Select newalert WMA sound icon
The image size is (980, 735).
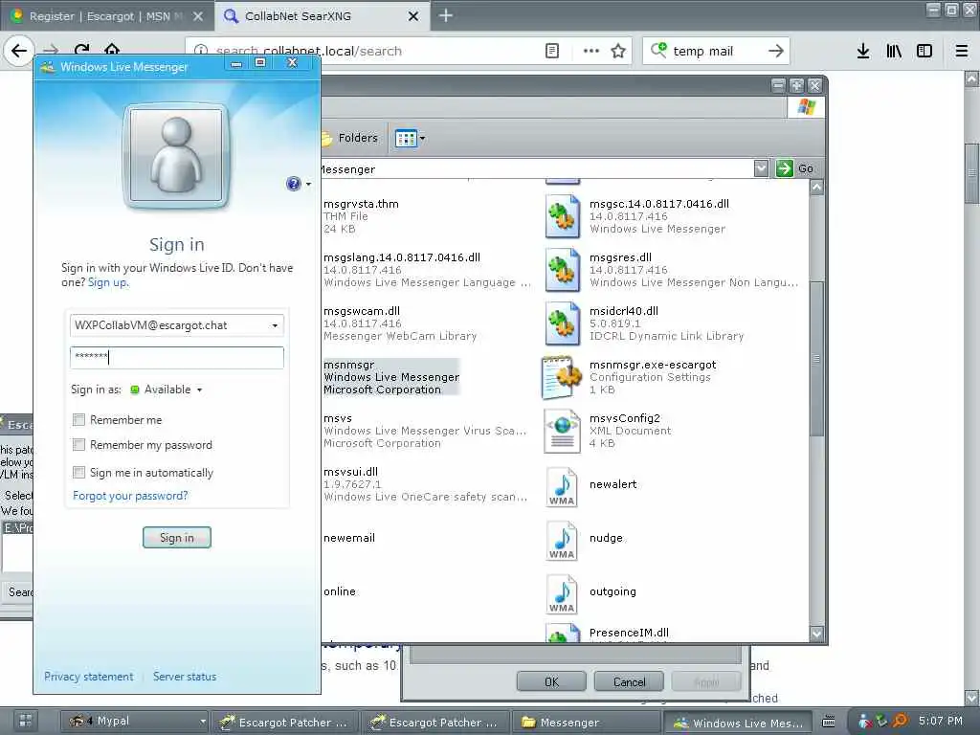(x=562, y=487)
